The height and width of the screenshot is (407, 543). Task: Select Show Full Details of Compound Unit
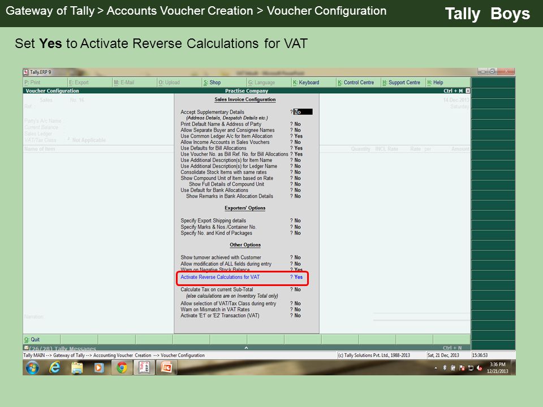(226, 184)
